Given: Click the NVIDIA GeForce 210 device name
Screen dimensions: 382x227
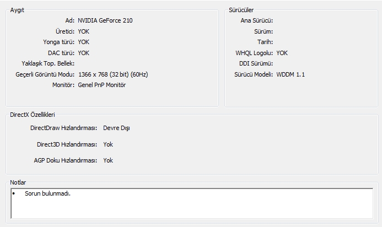Looking at the screenshot, I should click(105, 20).
